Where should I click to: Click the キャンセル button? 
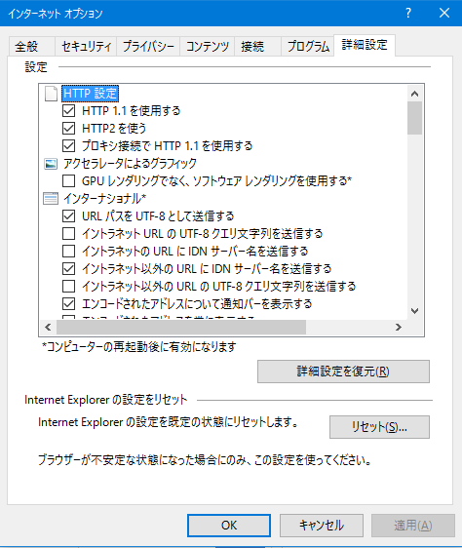click(322, 526)
